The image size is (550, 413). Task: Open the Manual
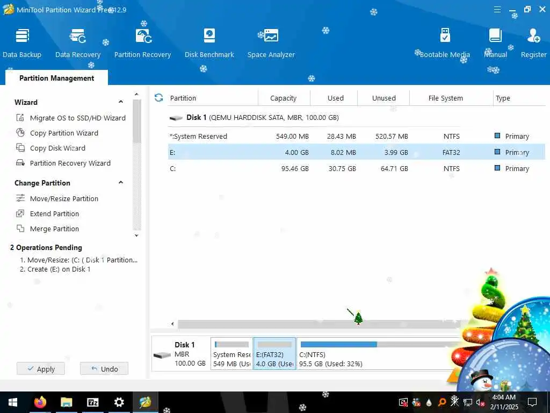point(495,43)
